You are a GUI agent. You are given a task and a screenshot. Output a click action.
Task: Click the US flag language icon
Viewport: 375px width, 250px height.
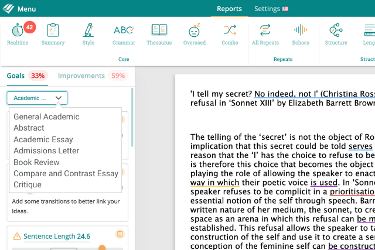pyautogui.click(x=285, y=9)
